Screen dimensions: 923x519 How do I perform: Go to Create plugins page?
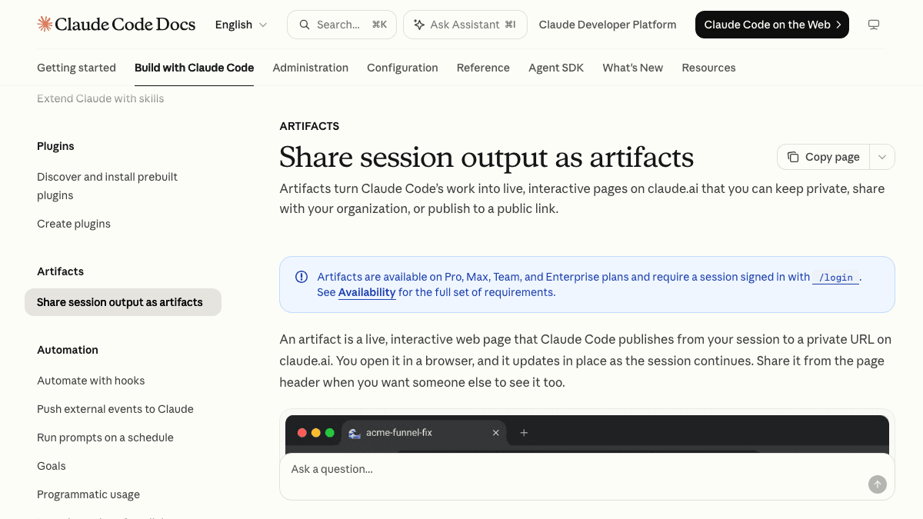pos(74,224)
